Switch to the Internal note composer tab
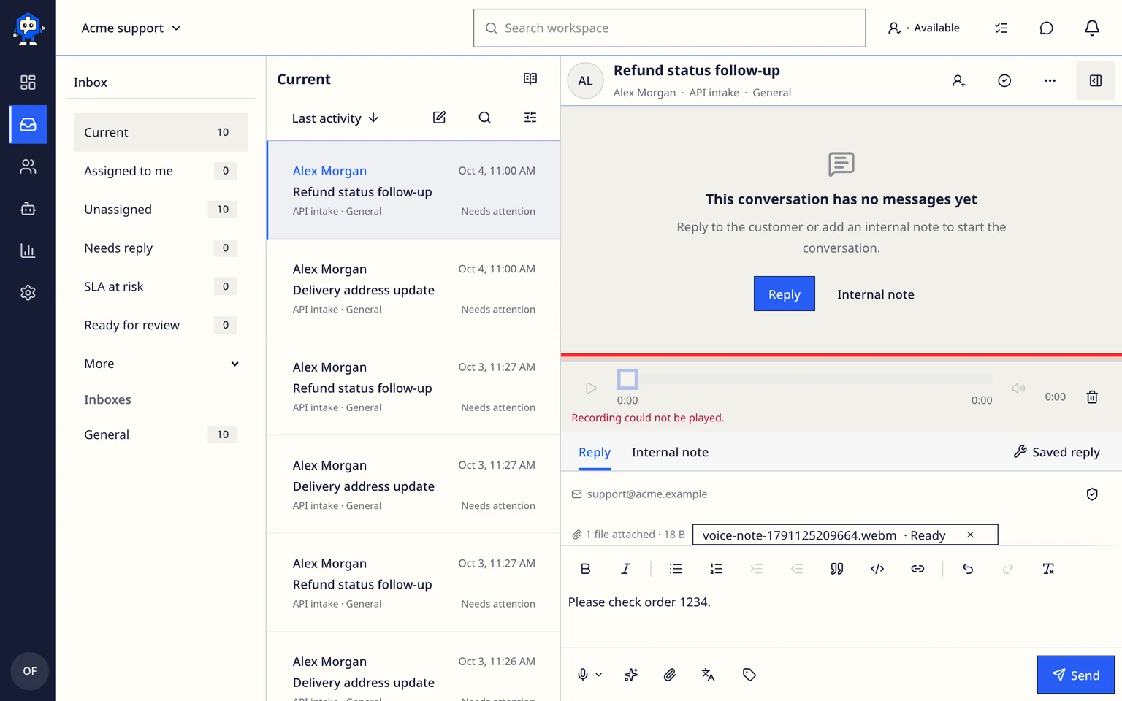1122x701 pixels. tap(670, 452)
